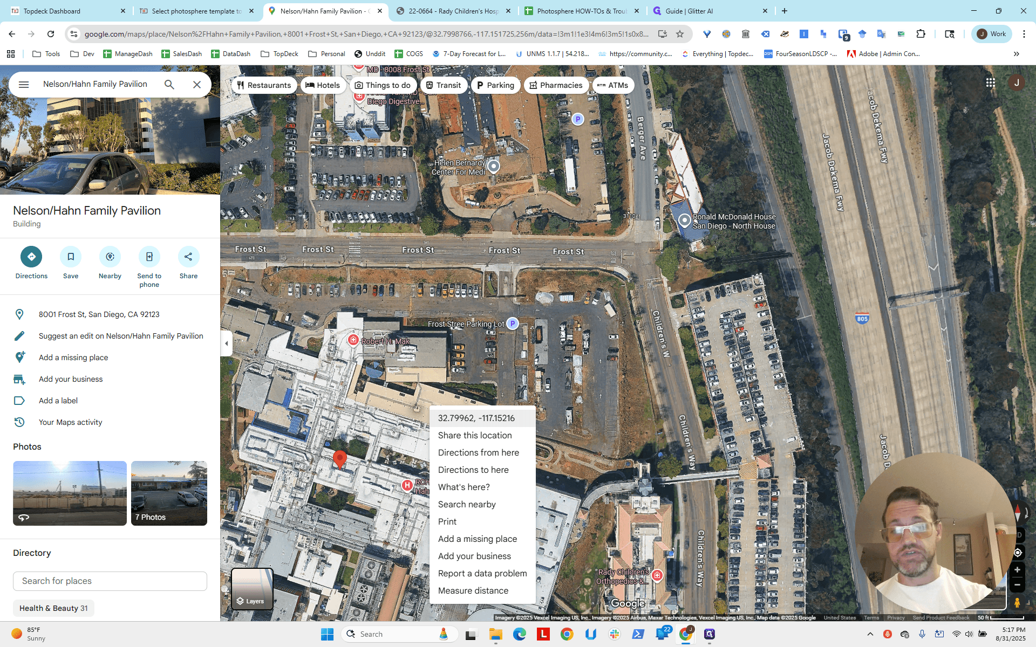Open Windows Start menu
Image resolution: width=1036 pixels, height=647 pixels.
coord(327,634)
